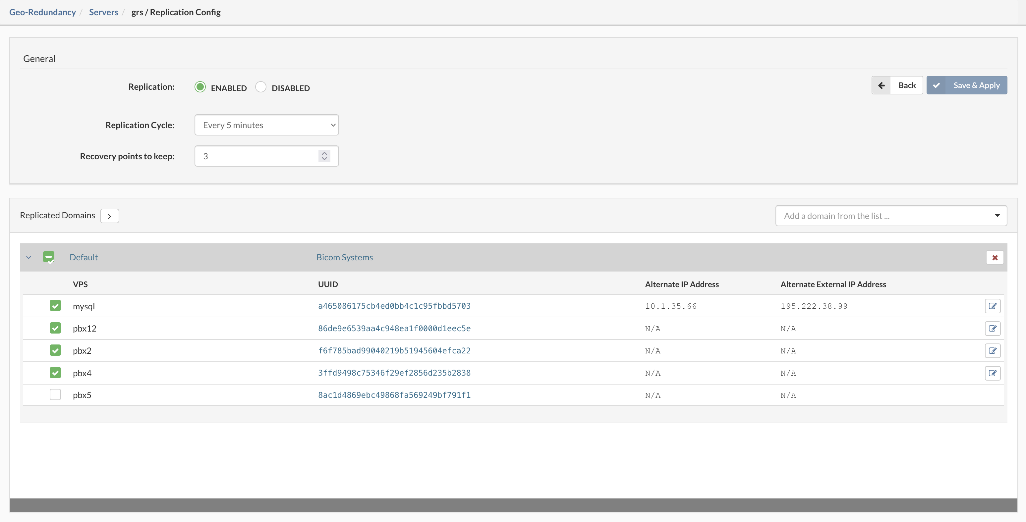Image resolution: width=1026 pixels, height=522 pixels.
Task: Remove Default domain with red X icon
Action: pyautogui.click(x=995, y=258)
